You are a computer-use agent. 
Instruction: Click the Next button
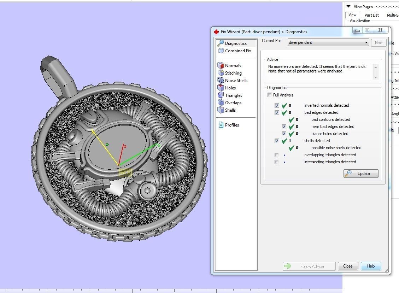point(379,42)
